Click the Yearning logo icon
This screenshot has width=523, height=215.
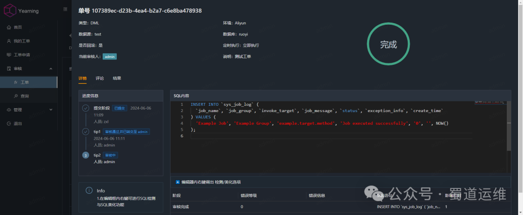(x=10, y=10)
